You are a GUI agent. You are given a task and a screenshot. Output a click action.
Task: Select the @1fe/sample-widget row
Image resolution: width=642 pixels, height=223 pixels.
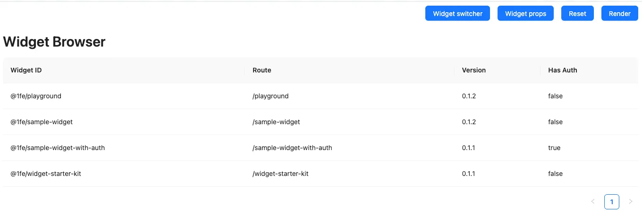point(321,122)
